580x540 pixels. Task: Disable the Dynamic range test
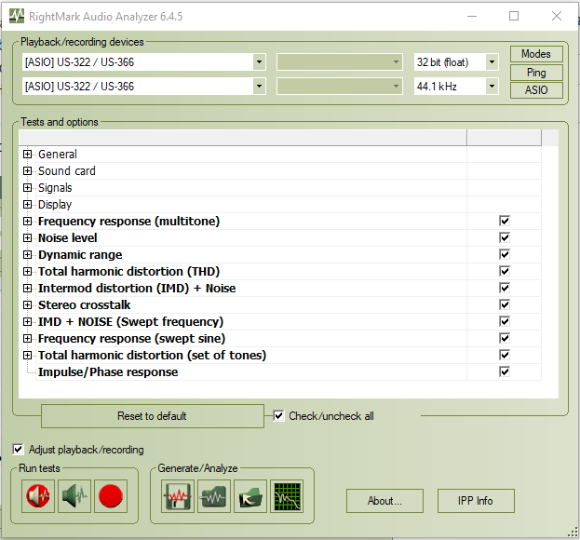point(505,254)
